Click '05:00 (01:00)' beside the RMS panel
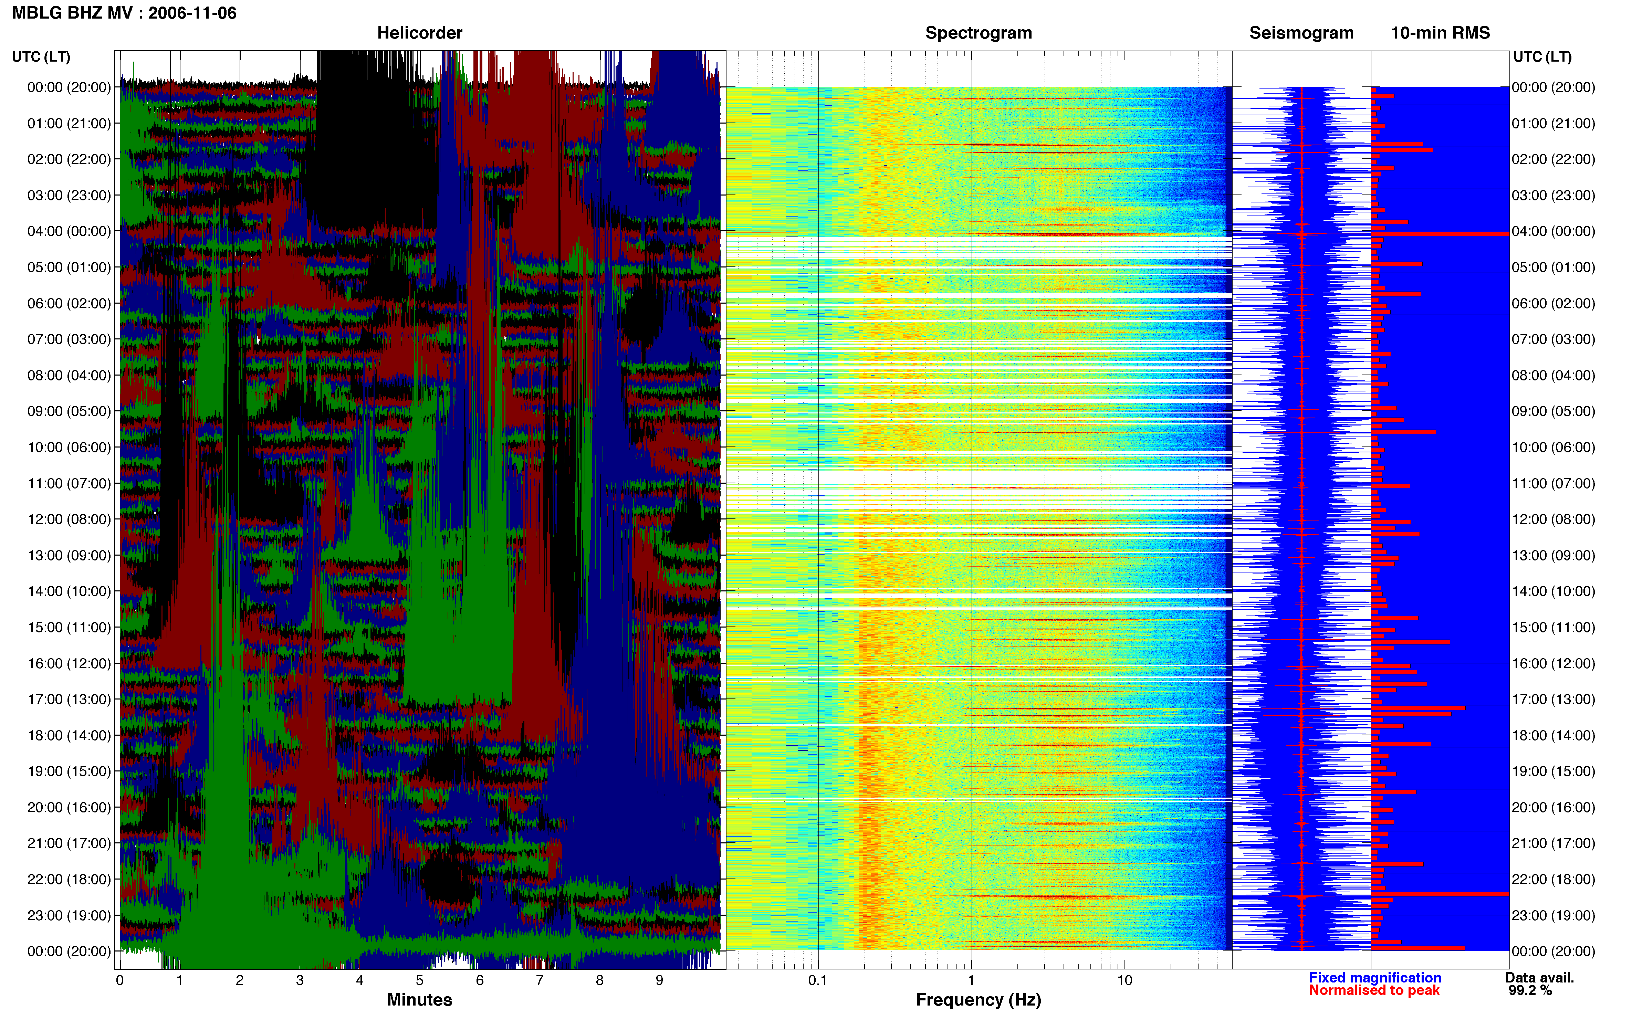This screenshot has width=1632, height=1020. (x=1553, y=267)
